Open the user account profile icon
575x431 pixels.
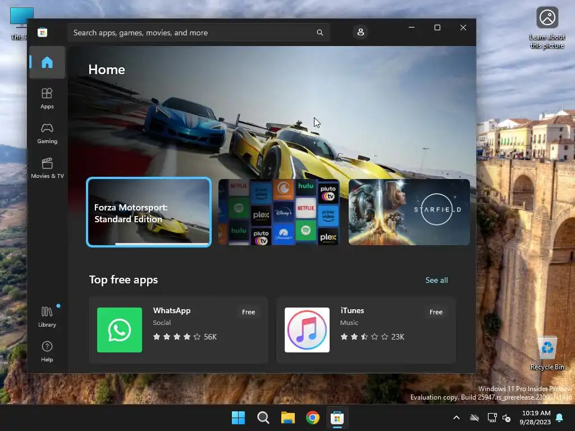coord(360,32)
